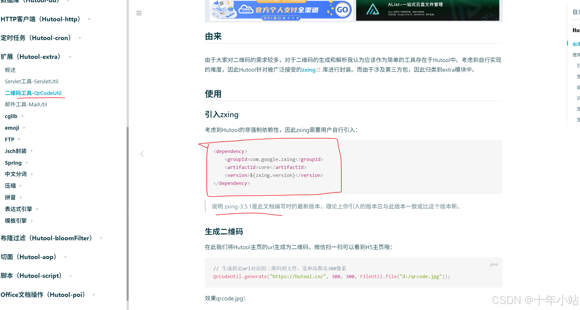This screenshot has height=310, width=580.
Task: Select 二维码工具-QrCodeUtil sidebar item
Action: click(x=33, y=93)
